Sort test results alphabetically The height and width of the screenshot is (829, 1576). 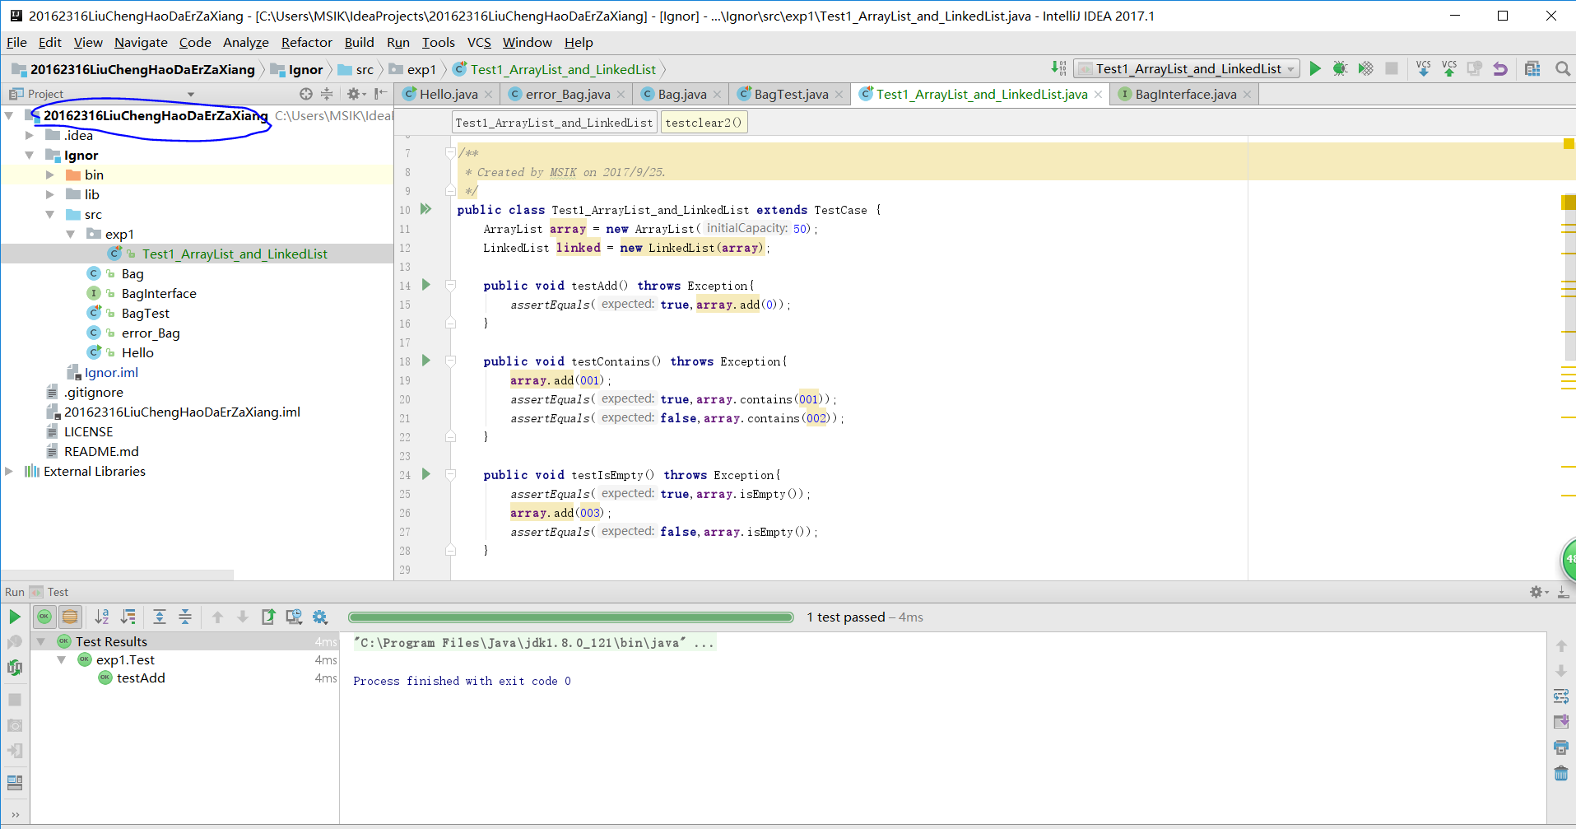click(102, 617)
